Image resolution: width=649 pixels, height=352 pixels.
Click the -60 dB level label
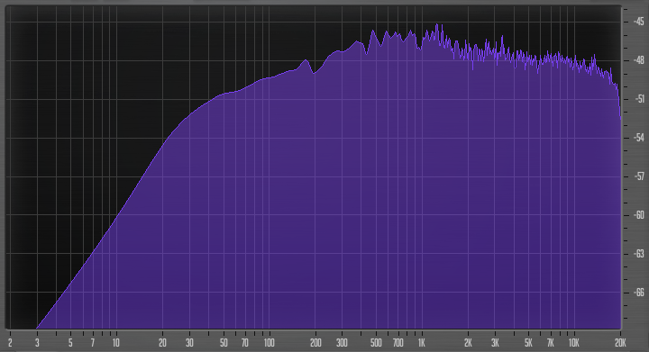click(639, 215)
